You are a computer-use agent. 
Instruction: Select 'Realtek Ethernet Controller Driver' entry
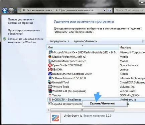tap(72, 74)
